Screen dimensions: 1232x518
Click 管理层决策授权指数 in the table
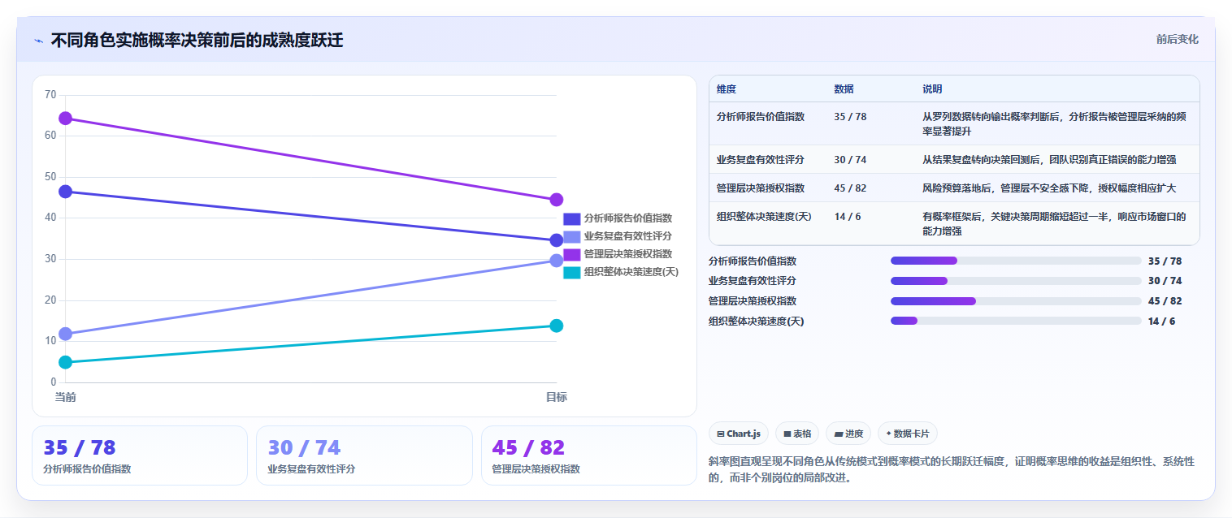pos(761,188)
